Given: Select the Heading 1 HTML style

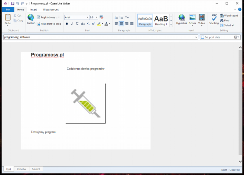Looking at the screenshot, I should tap(161, 20).
